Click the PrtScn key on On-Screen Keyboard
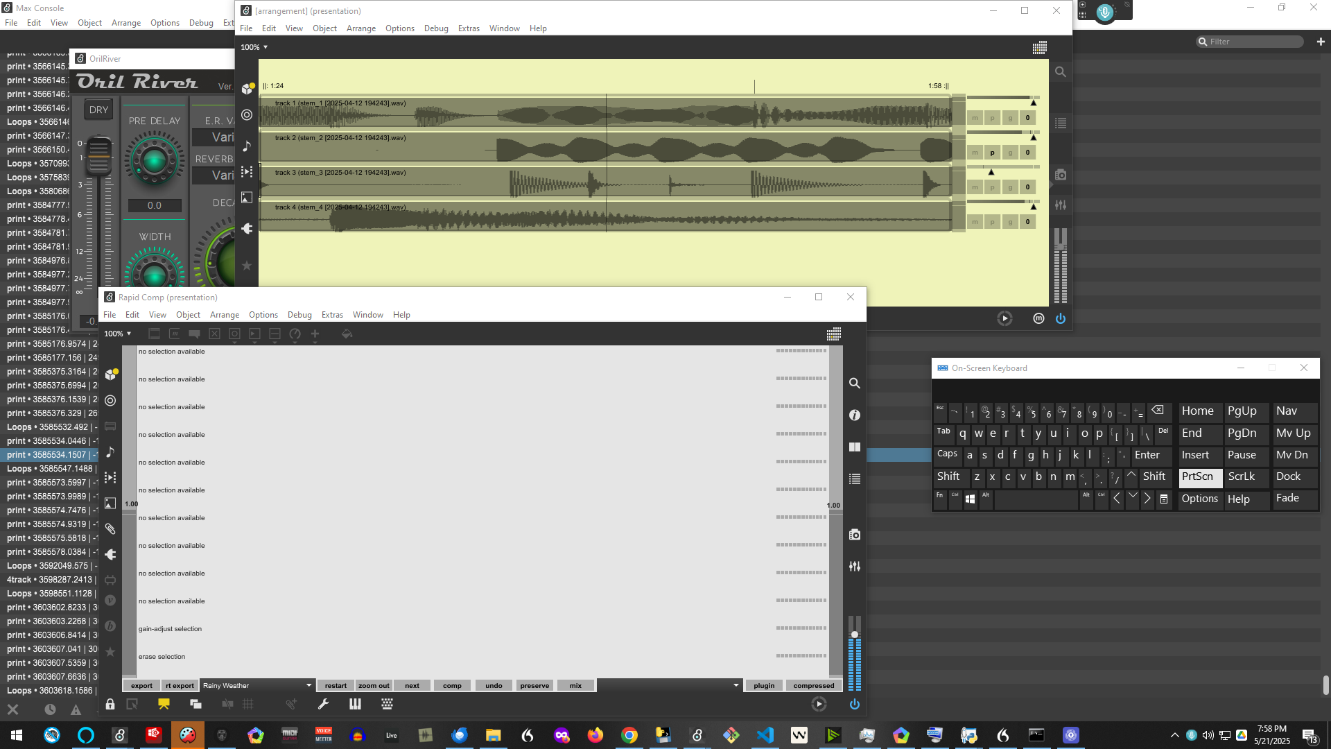The width and height of the screenshot is (1331, 749). coord(1200,477)
